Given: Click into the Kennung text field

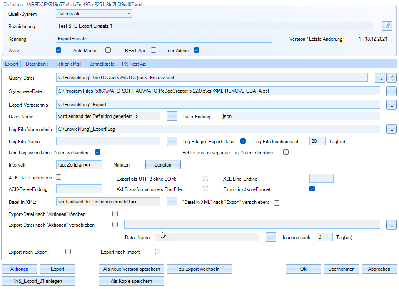Looking at the screenshot, I should click(164, 39).
